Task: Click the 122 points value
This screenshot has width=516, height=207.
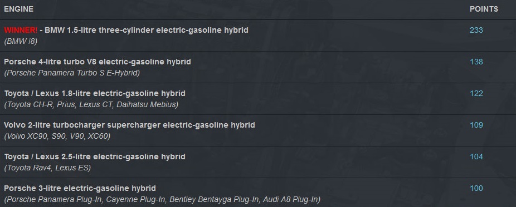Action: (476, 94)
